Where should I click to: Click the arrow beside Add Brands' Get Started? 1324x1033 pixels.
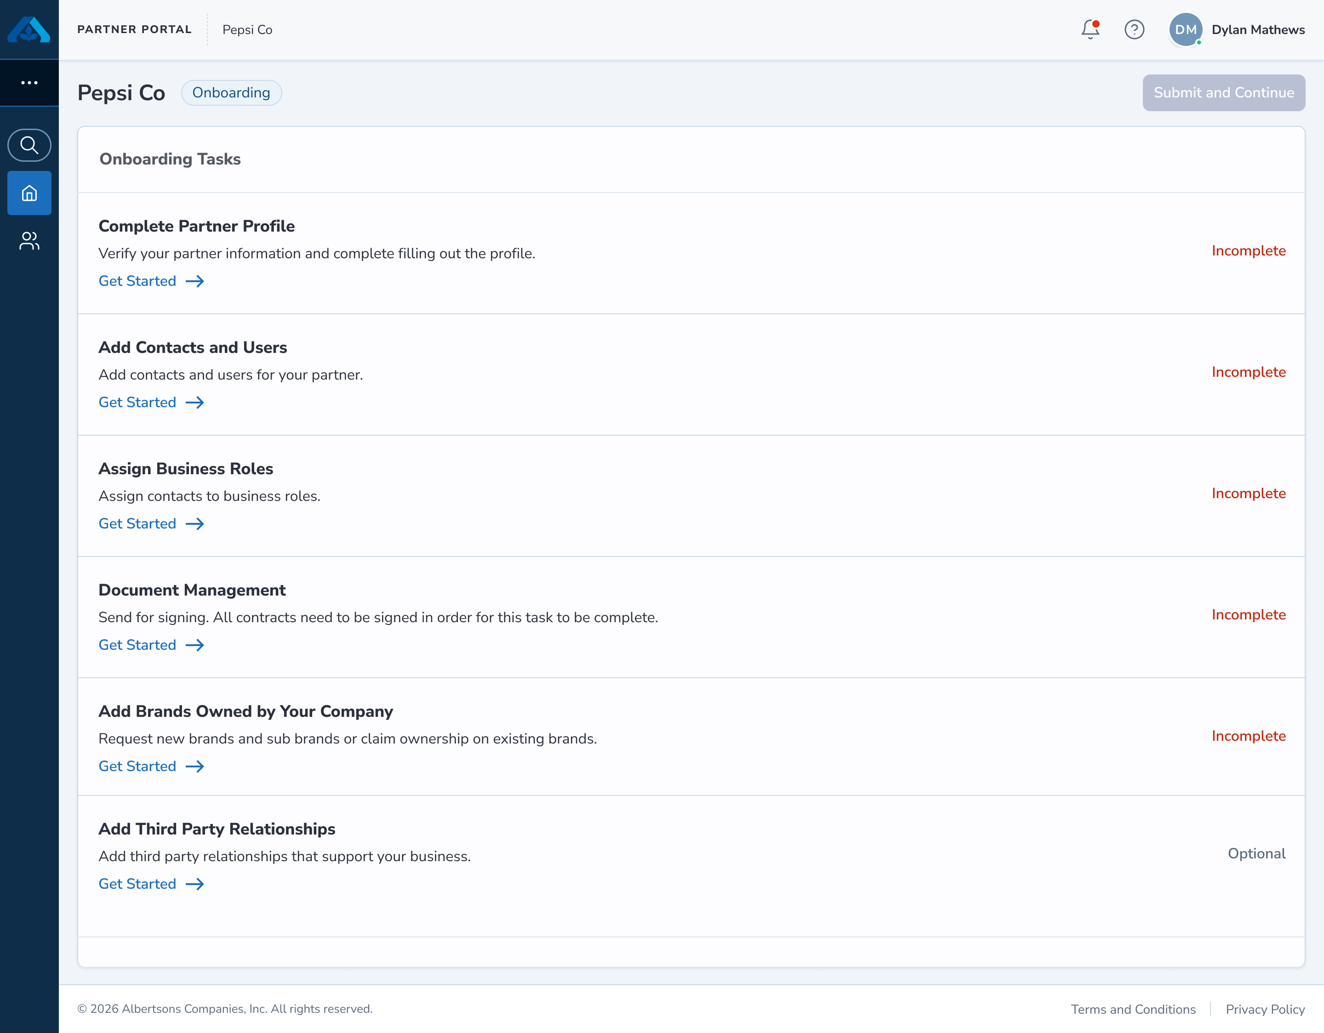194,766
